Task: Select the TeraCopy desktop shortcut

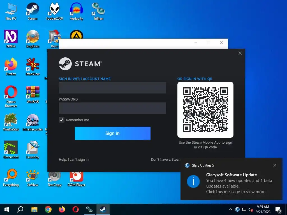Action: [54, 179]
